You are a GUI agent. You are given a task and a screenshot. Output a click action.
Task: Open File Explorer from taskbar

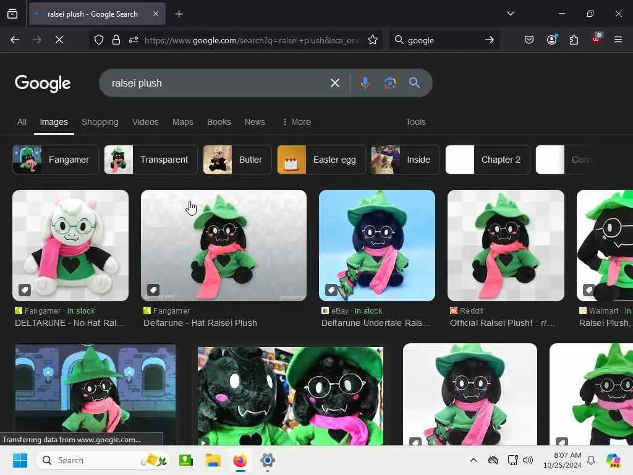pos(213,460)
